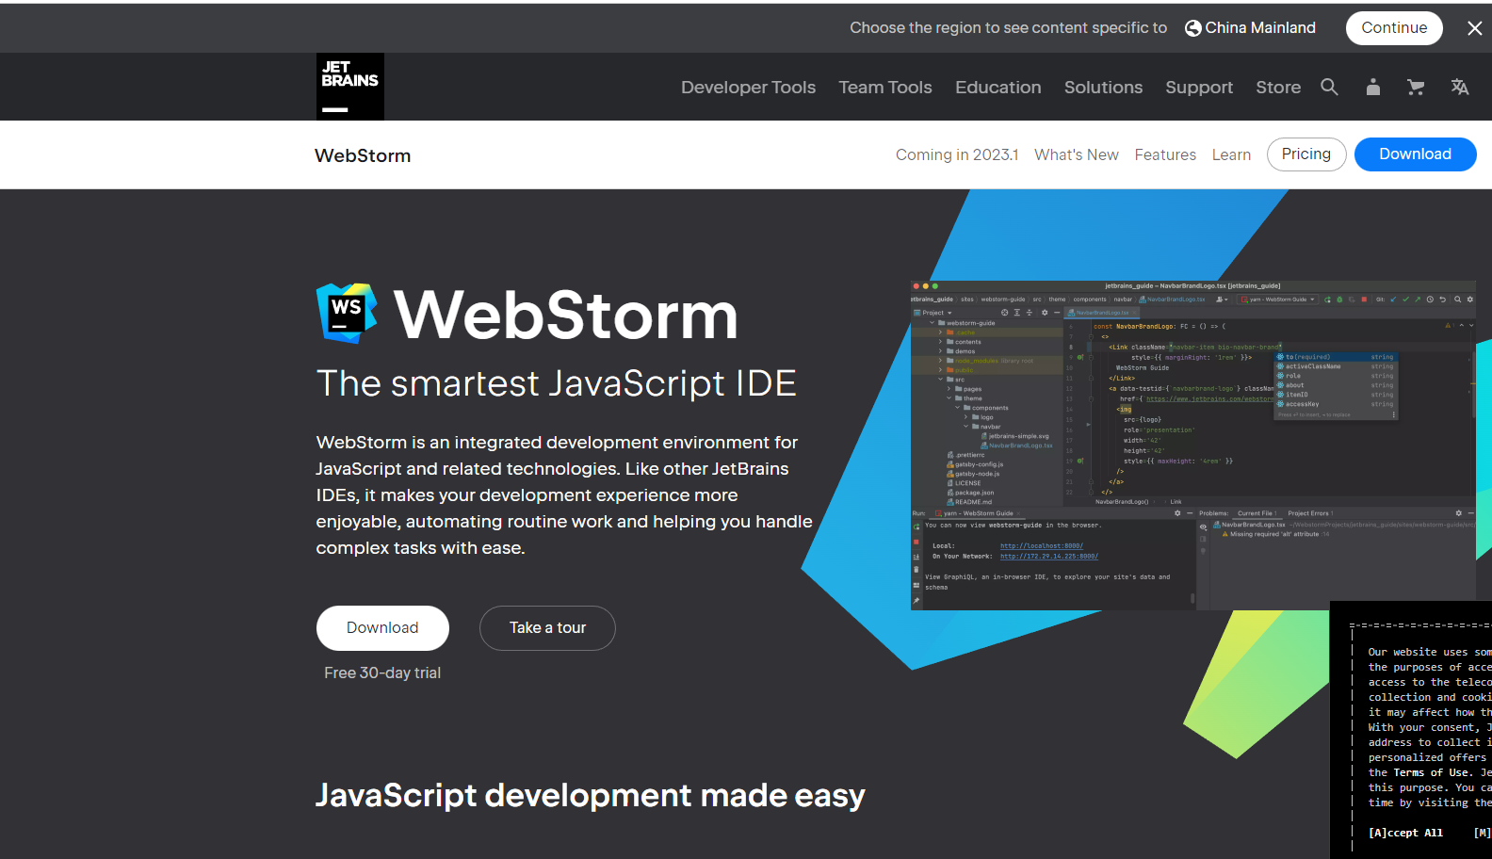This screenshot has width=1492, height=859.
Task: Open the shopping cart icon
Action: click(1416, 87)
